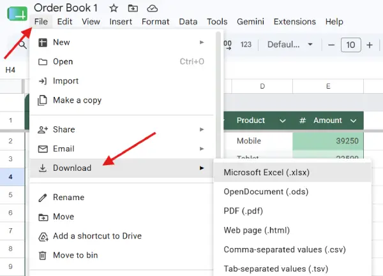The height and width of the screenshot is (276, 383).
Task: Download as Web page (.html)
Action: [x=292, y=230]
